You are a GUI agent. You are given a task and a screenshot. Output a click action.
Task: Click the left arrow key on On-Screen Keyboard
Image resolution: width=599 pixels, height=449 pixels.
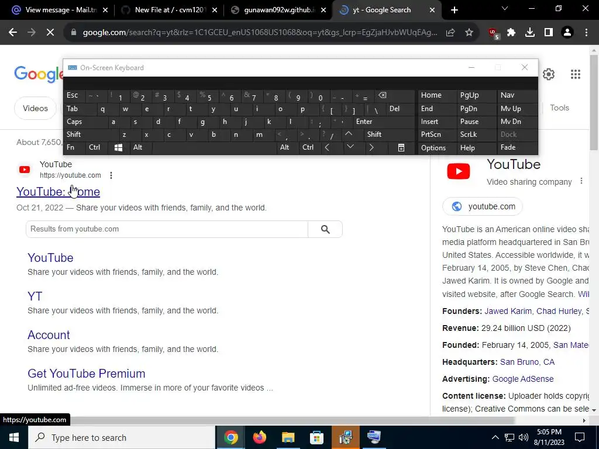point(328,147)
